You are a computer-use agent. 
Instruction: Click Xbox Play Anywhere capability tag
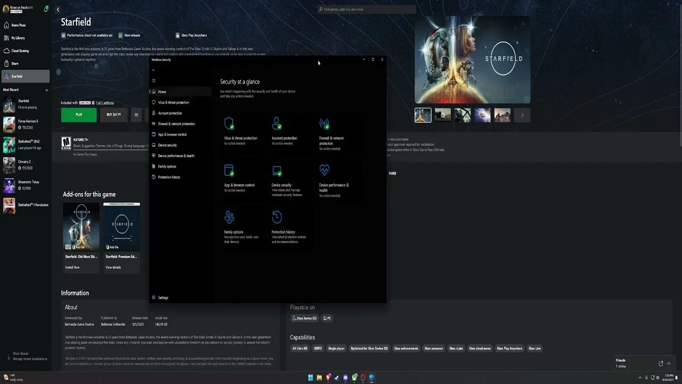tap(509, 348)
